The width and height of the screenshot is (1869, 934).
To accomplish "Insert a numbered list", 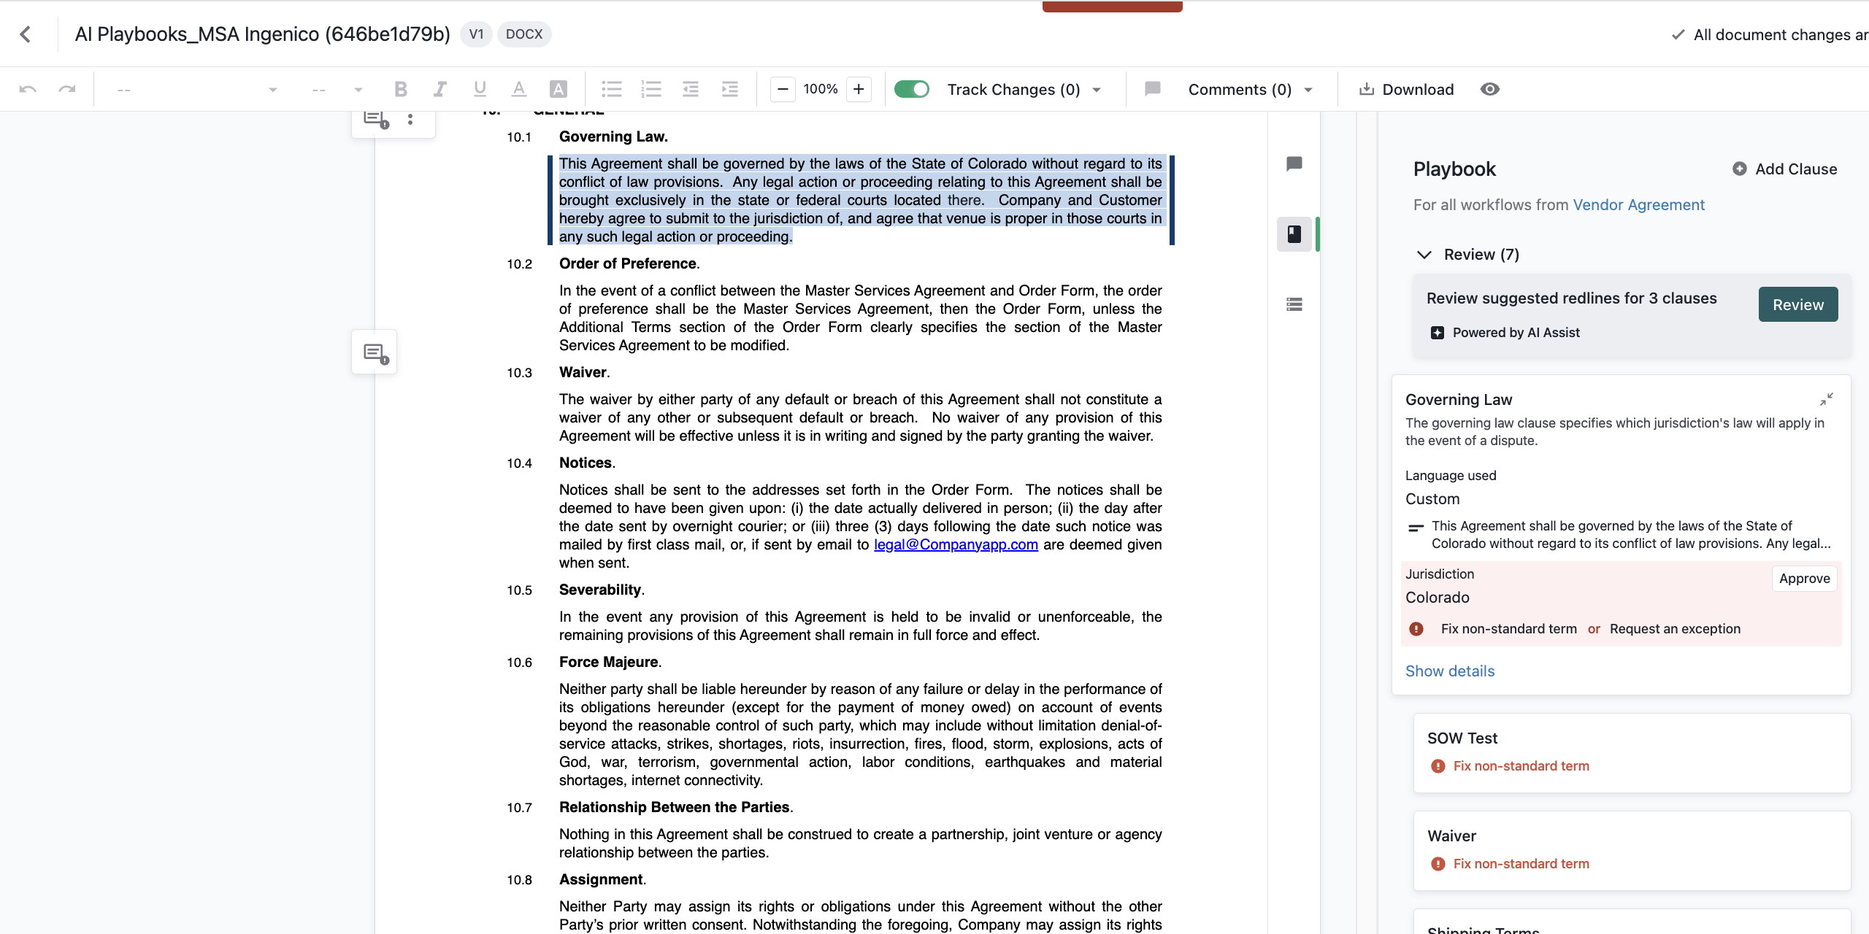I will click(651, 89).
